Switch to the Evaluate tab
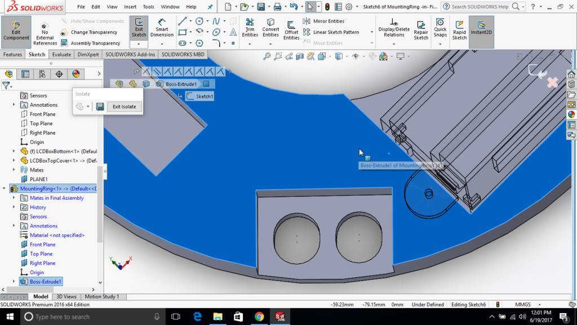The width and height of the screenshot is (577, 325). [x=61, y=55]
